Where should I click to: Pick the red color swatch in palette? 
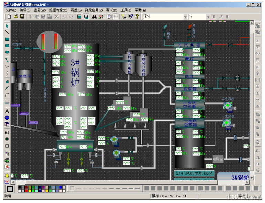(x=26, y=191)
